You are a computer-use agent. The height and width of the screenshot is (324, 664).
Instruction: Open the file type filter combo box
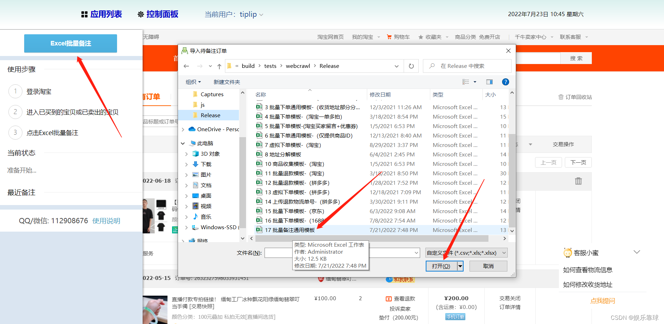[x=466, y=253]
